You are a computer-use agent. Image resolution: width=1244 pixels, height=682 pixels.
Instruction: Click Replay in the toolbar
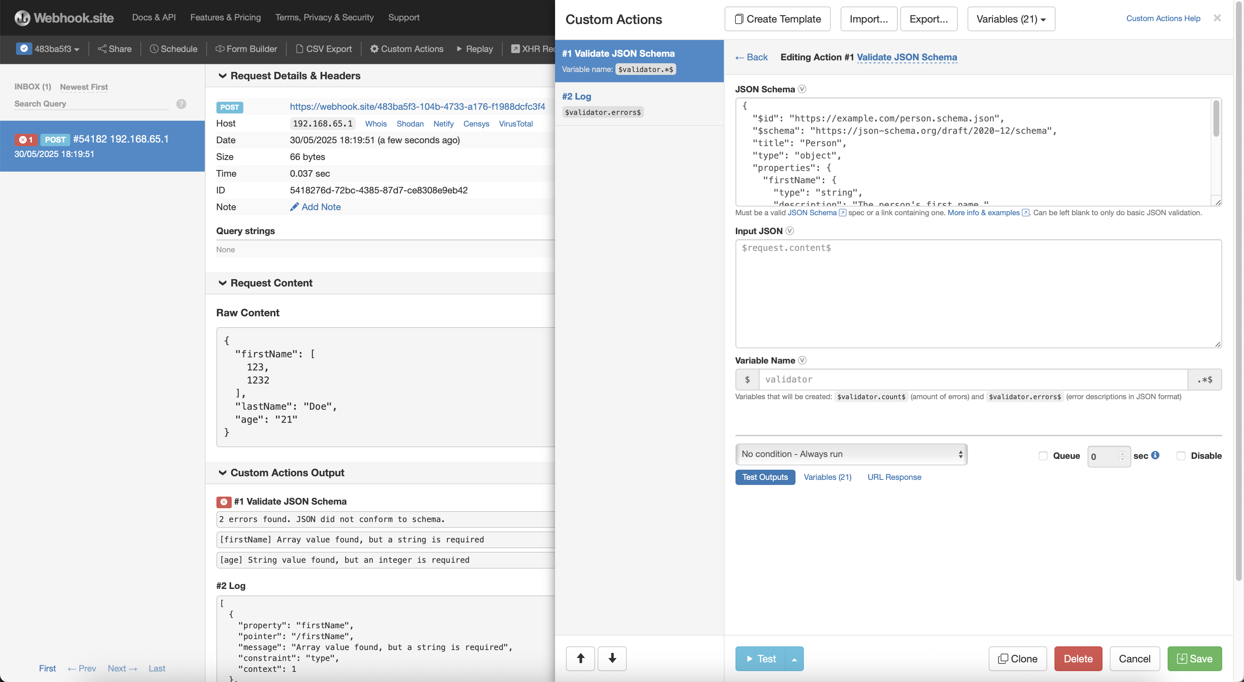(475, 49)
